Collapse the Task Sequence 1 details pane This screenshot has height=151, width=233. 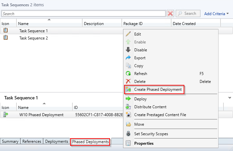229,98
